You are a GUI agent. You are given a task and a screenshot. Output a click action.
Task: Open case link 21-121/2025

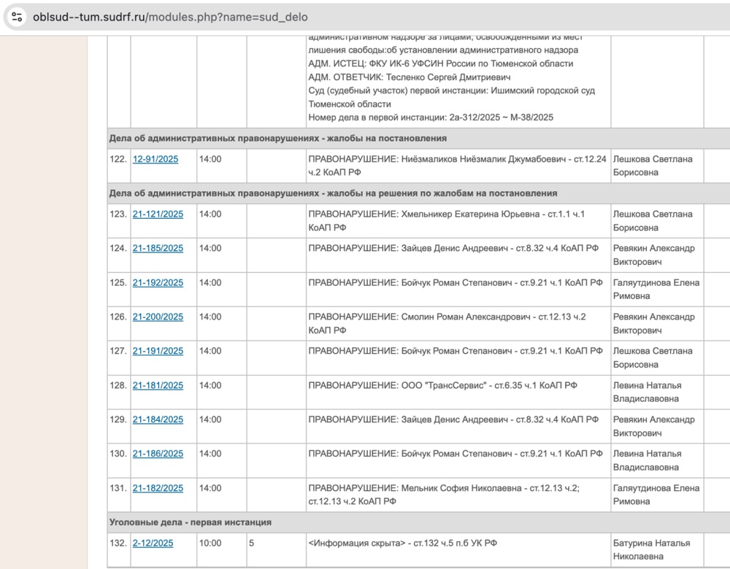[x=158, y=214]
